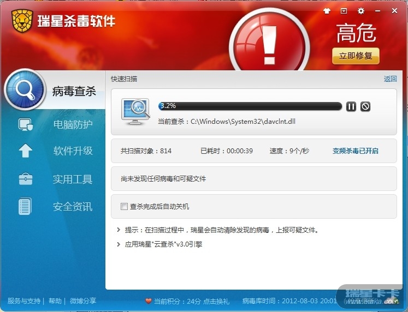The width and height of the screenshot is (408, 312).
Task: Click the monitor shield icon for 电脑防护
Action: (x=26, y=124)
